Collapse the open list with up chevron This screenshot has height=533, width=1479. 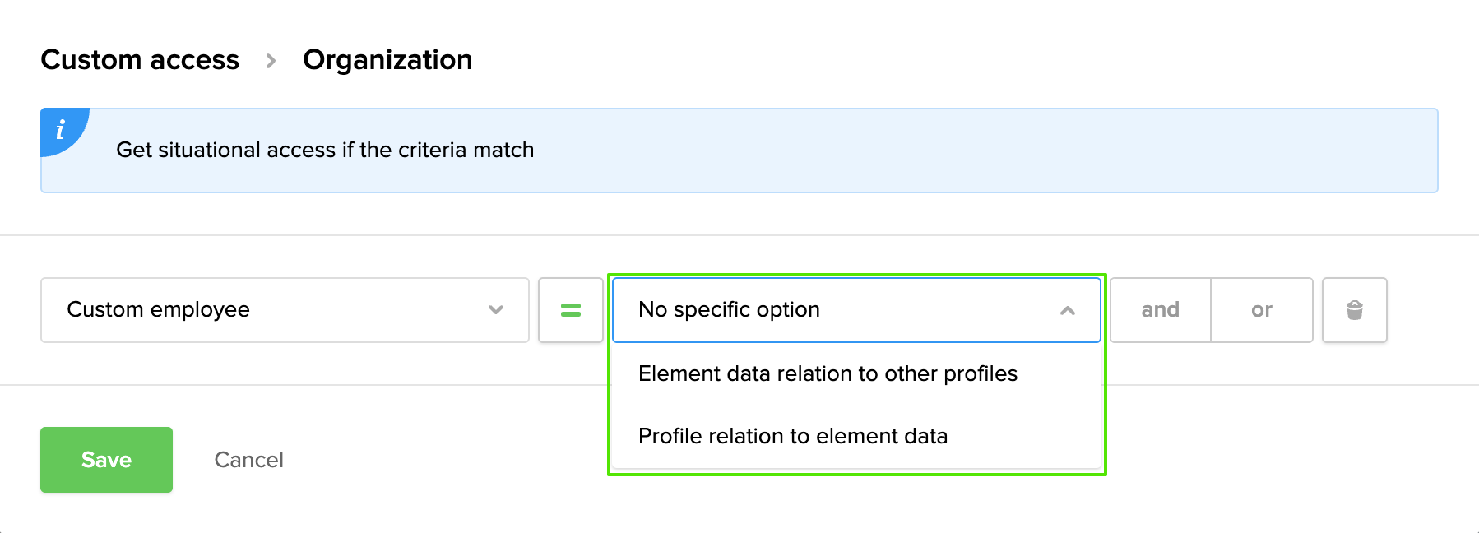coord(1067,310)
